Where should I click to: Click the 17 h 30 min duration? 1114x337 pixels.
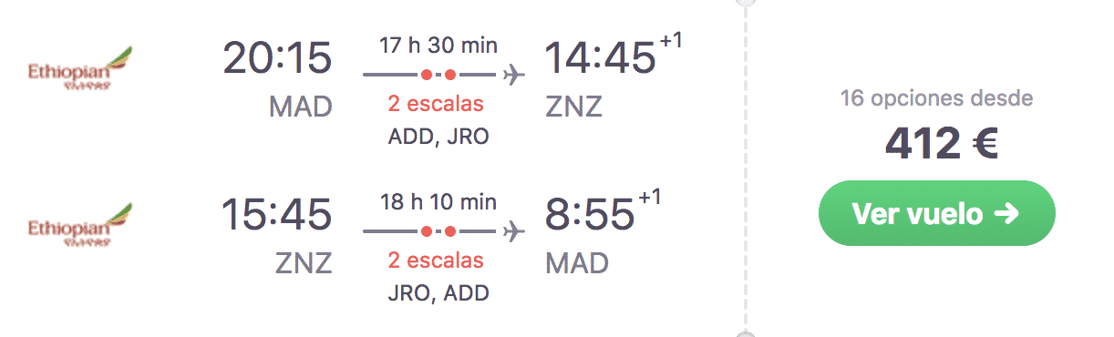point(437,46)
